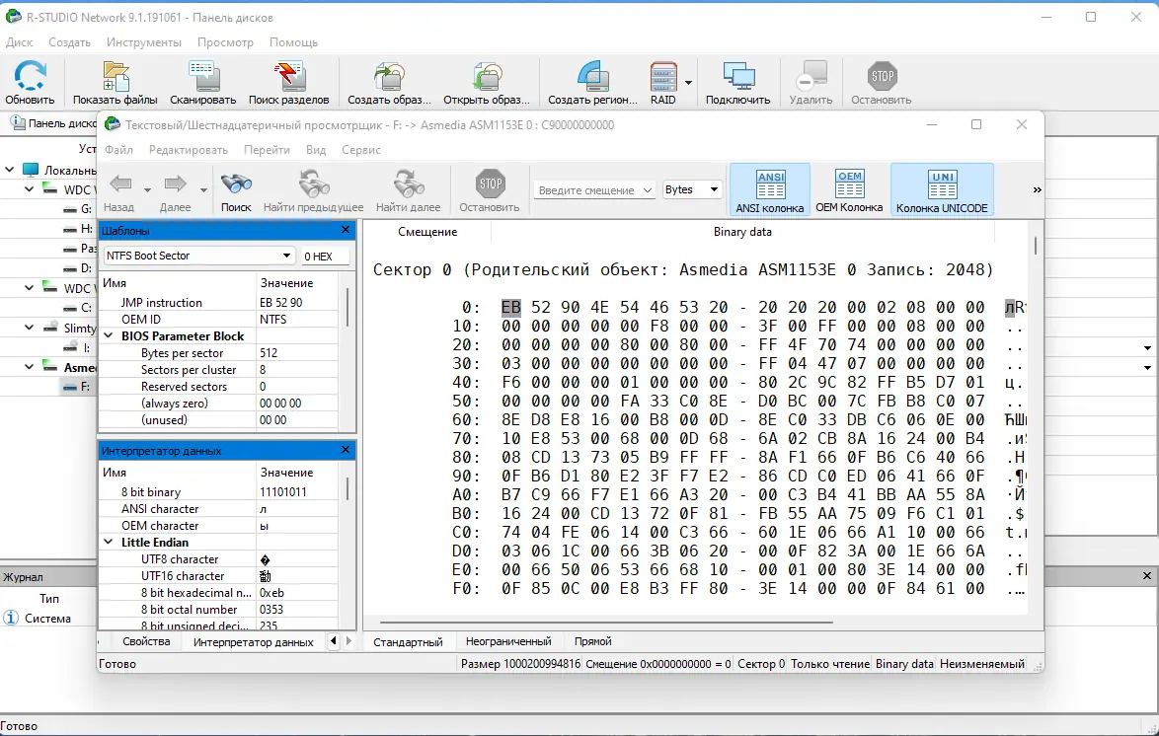1159x736 pixels.
Task: Toggle OEM Колонка view
Action: pos(849,190)
